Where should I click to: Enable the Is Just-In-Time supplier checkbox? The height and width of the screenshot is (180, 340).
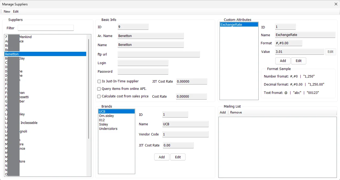tap(99, 81)
